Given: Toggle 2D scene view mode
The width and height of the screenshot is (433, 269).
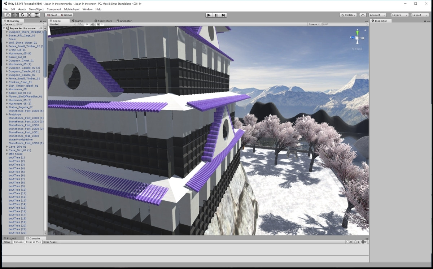Looking at the screenshot, I should pyautogui.click(x=80, y=24).
